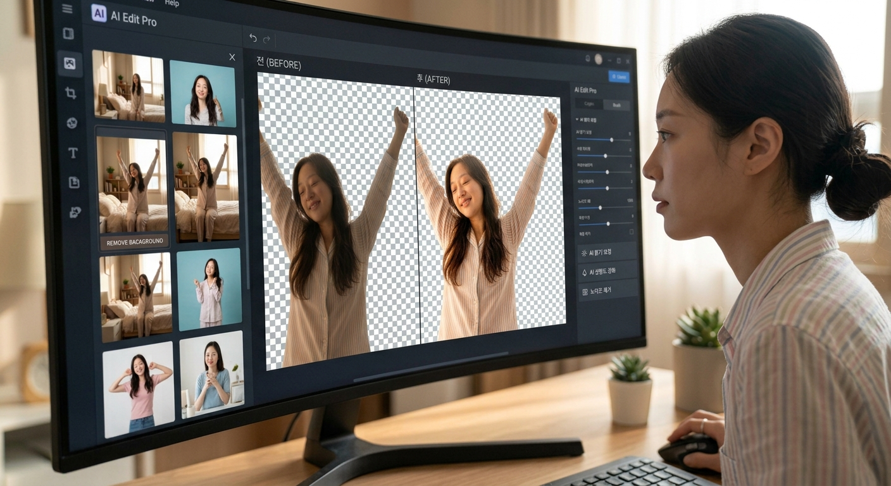891x486 pixels.
Task: Select the thumbnail of pajama woman on teal background
Action: (x=209, y=290)
